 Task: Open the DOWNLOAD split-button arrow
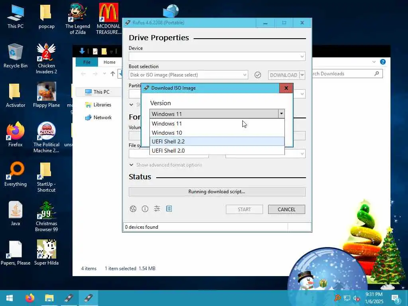302,75
